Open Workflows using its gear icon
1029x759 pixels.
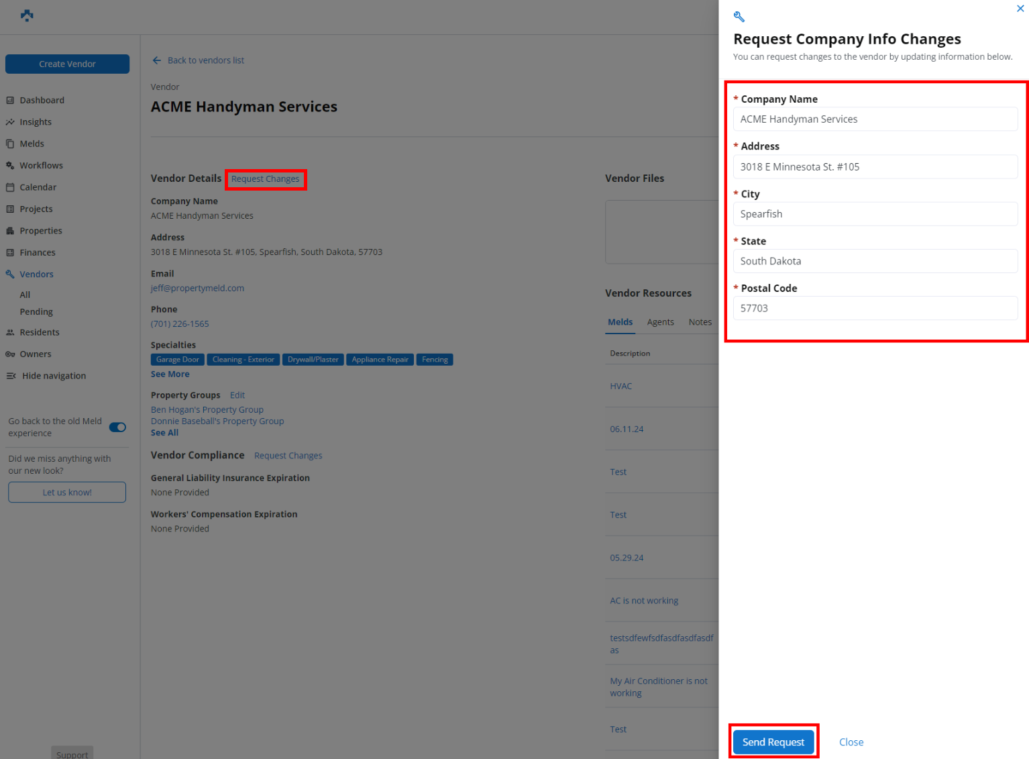click(10, 166)
